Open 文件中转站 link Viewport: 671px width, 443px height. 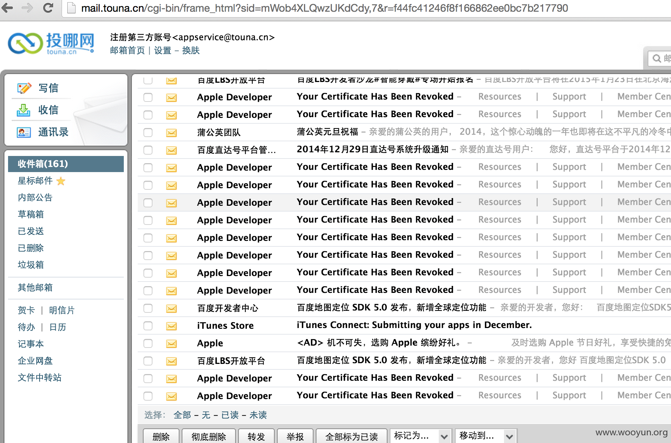pos(40,377)
